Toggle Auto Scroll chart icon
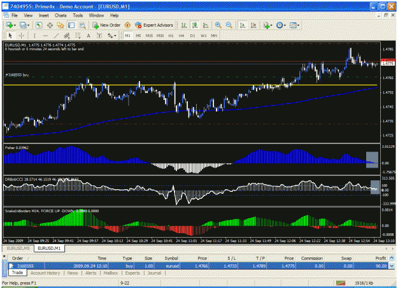The image size is (398, 288). [243, 25]
